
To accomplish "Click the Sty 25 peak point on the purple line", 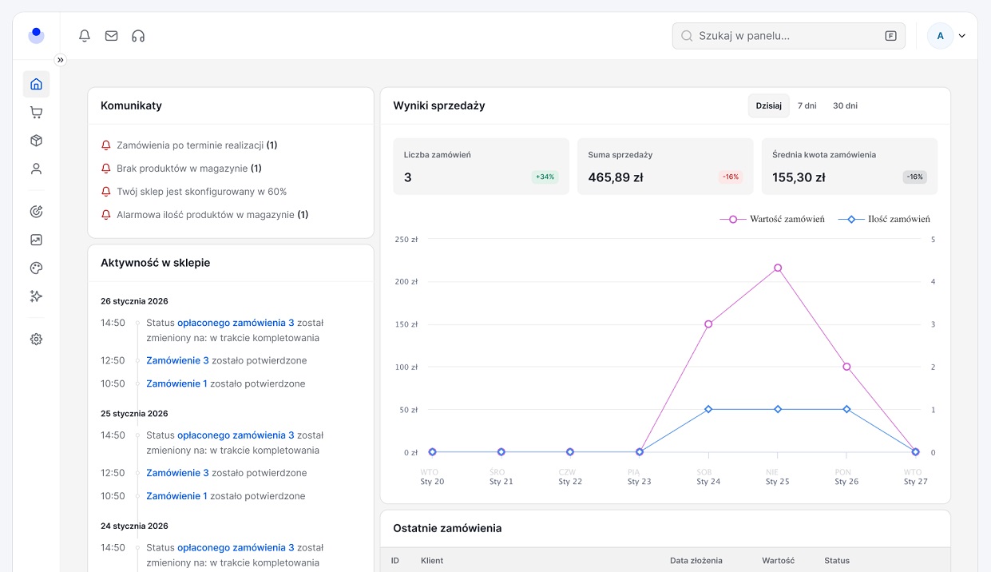I will tap(778, 268).
